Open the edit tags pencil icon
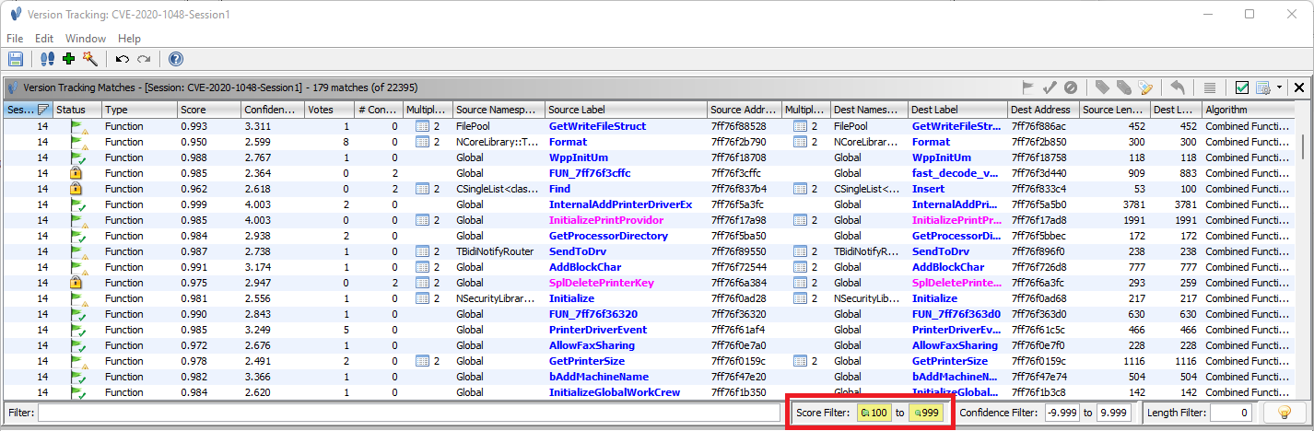 pyautogui.click(x=1145, y=87)
